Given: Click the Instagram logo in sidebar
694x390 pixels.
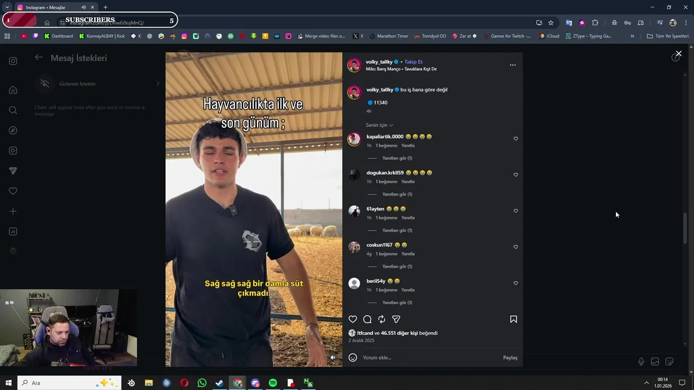Looking at the screenshot, I should click(x=13, y=61).
